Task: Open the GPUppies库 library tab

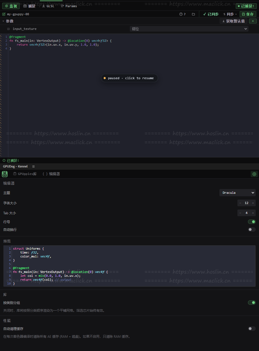Action: 25,174
